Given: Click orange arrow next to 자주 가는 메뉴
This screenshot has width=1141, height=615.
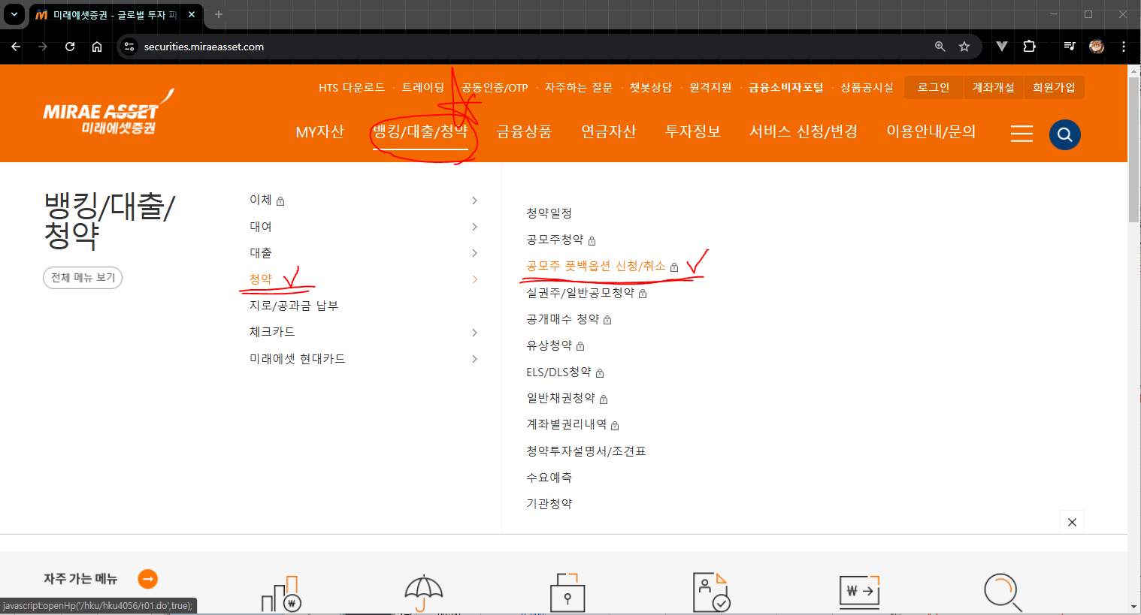Looking at the screenshot, I should pos(148,579).
